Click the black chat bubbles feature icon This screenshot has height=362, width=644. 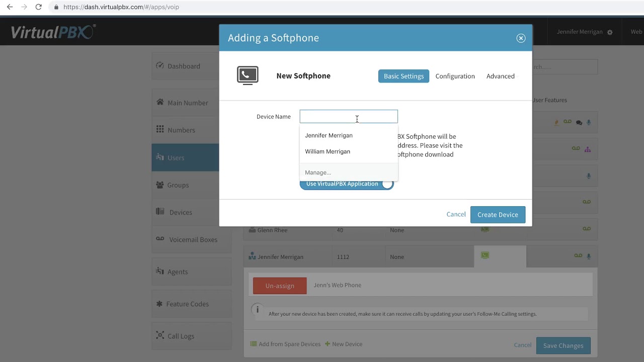point(579,122)
